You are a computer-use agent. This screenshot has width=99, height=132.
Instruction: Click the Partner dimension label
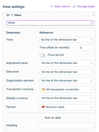11,107
